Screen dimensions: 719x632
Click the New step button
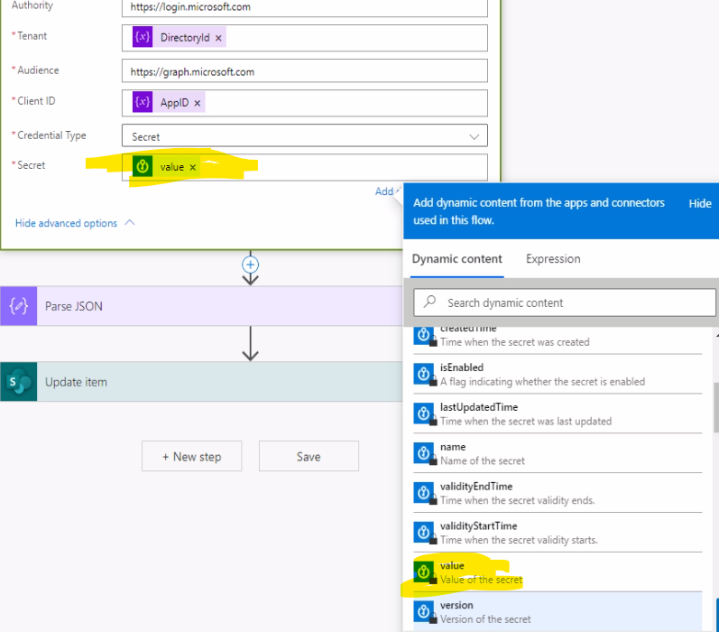(191, 457)
